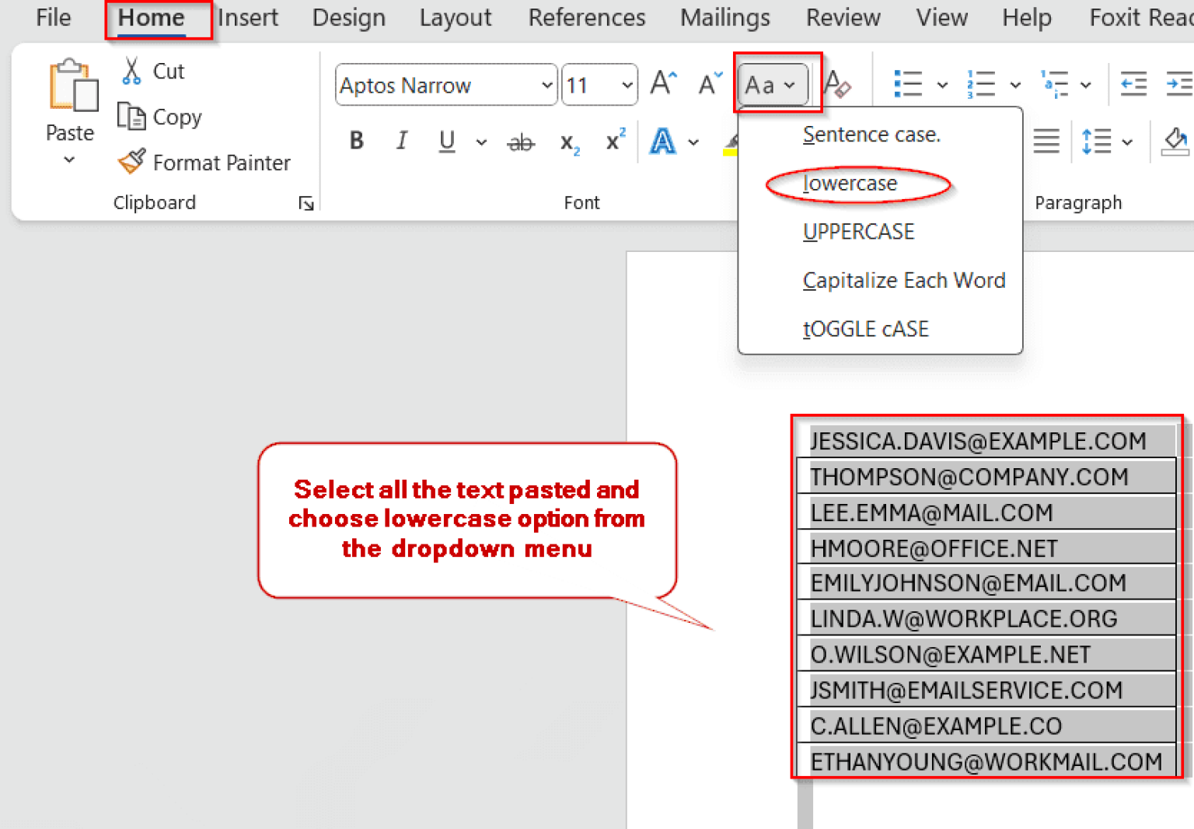
Task: Apply Italic formatting
Action: tap(401, 141)
